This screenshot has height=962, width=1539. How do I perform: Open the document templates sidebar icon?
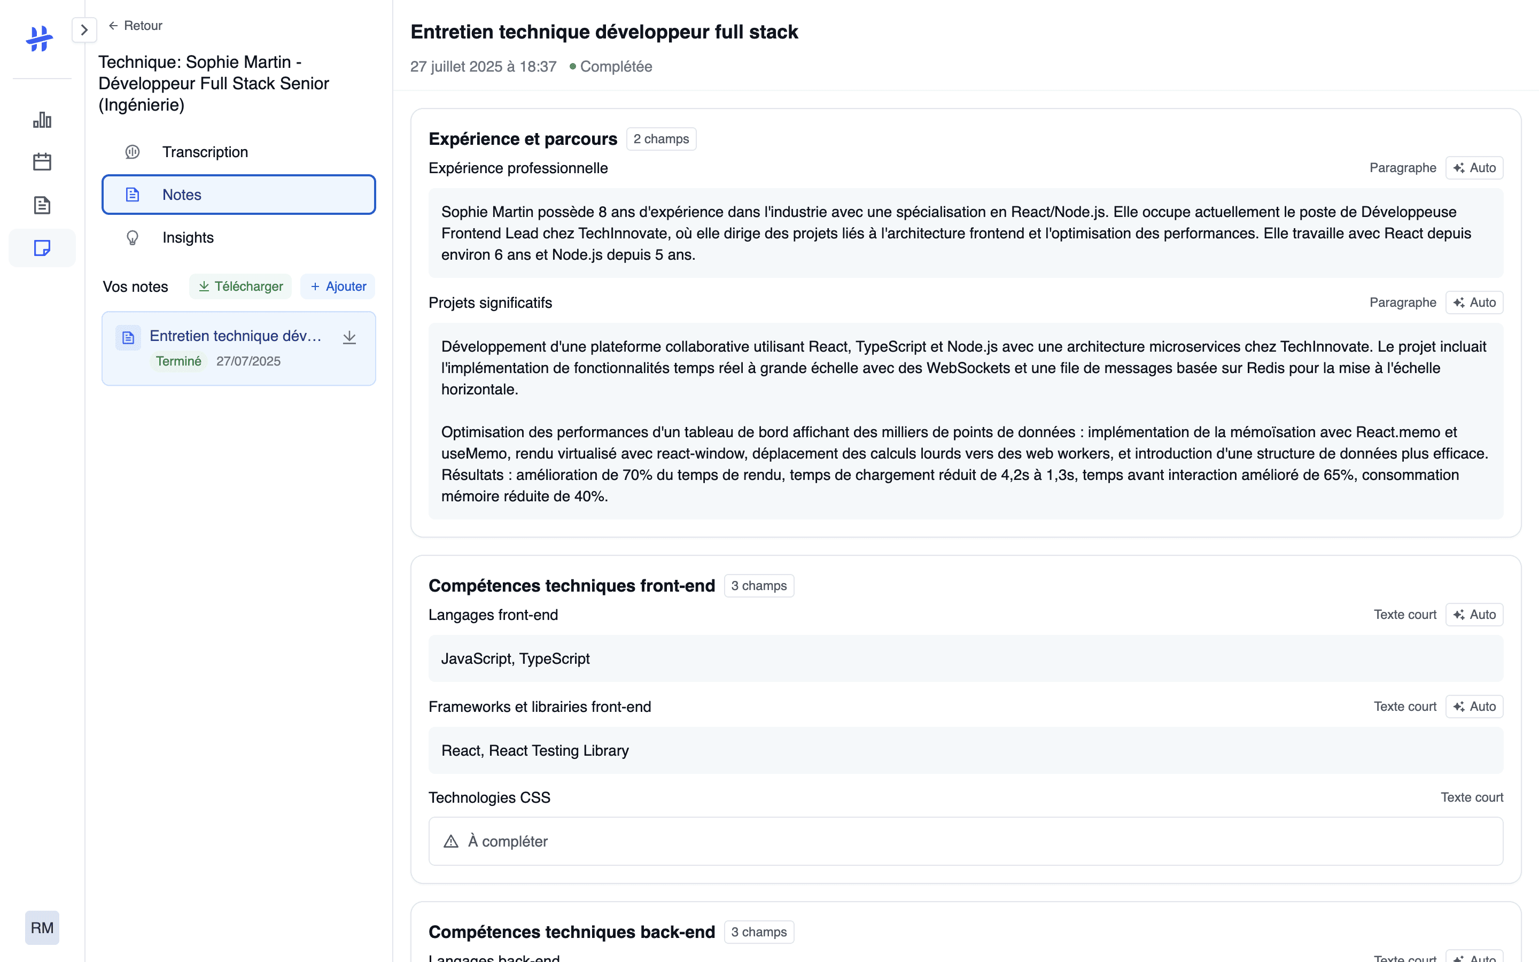42,205
